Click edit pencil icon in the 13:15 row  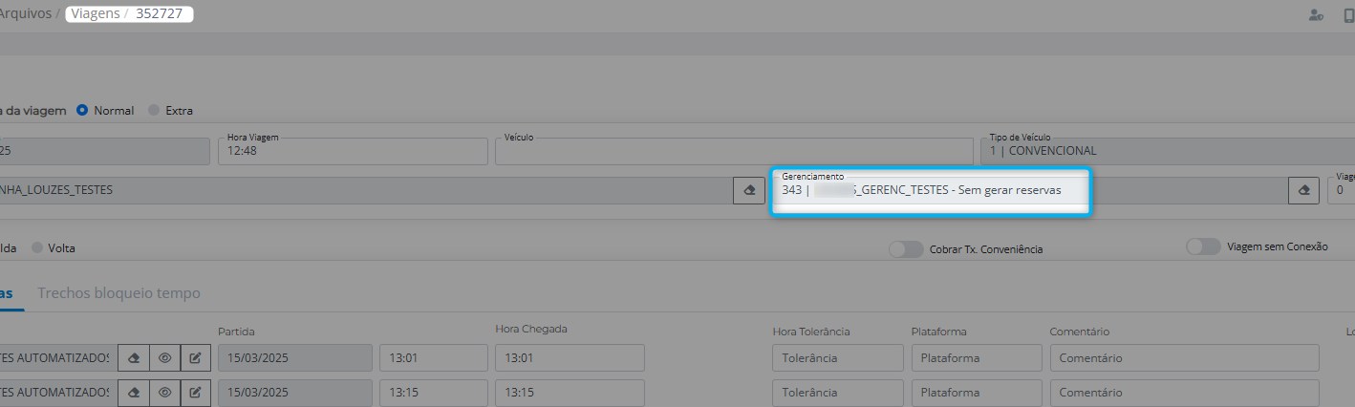click(195, 393)
